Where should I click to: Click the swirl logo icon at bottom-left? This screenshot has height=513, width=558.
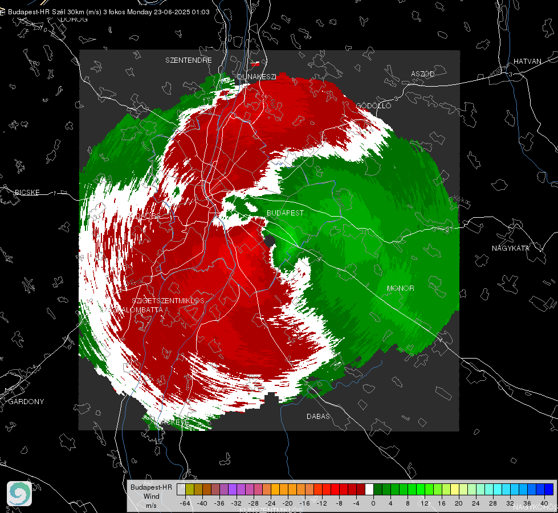[x=19, y=494]
